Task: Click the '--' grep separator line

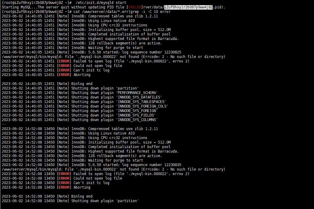Action: click(x=4, y=124)
